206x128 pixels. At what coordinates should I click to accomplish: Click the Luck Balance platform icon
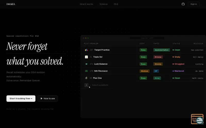[86, 64]
